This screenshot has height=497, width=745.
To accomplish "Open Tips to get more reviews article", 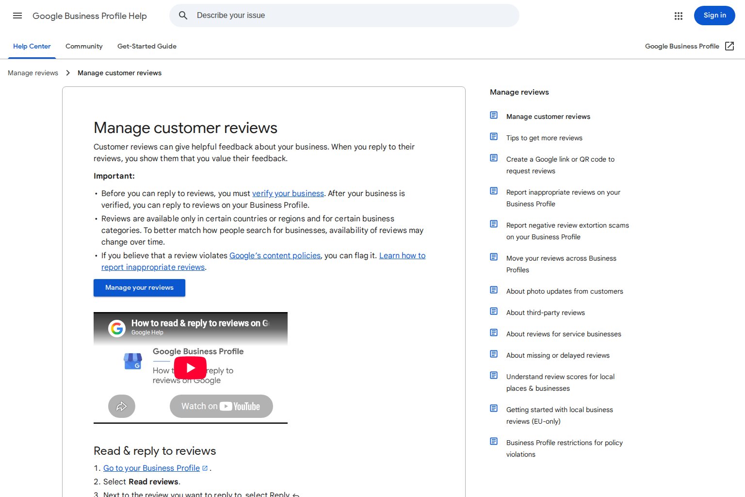I will (x=544, y=138).
